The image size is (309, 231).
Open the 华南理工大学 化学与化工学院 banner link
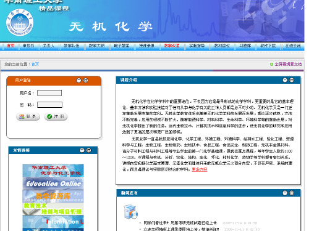click(53, 171)
